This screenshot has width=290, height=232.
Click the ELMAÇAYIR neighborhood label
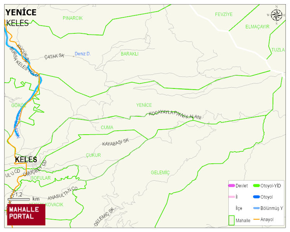(x=257, y=27)
